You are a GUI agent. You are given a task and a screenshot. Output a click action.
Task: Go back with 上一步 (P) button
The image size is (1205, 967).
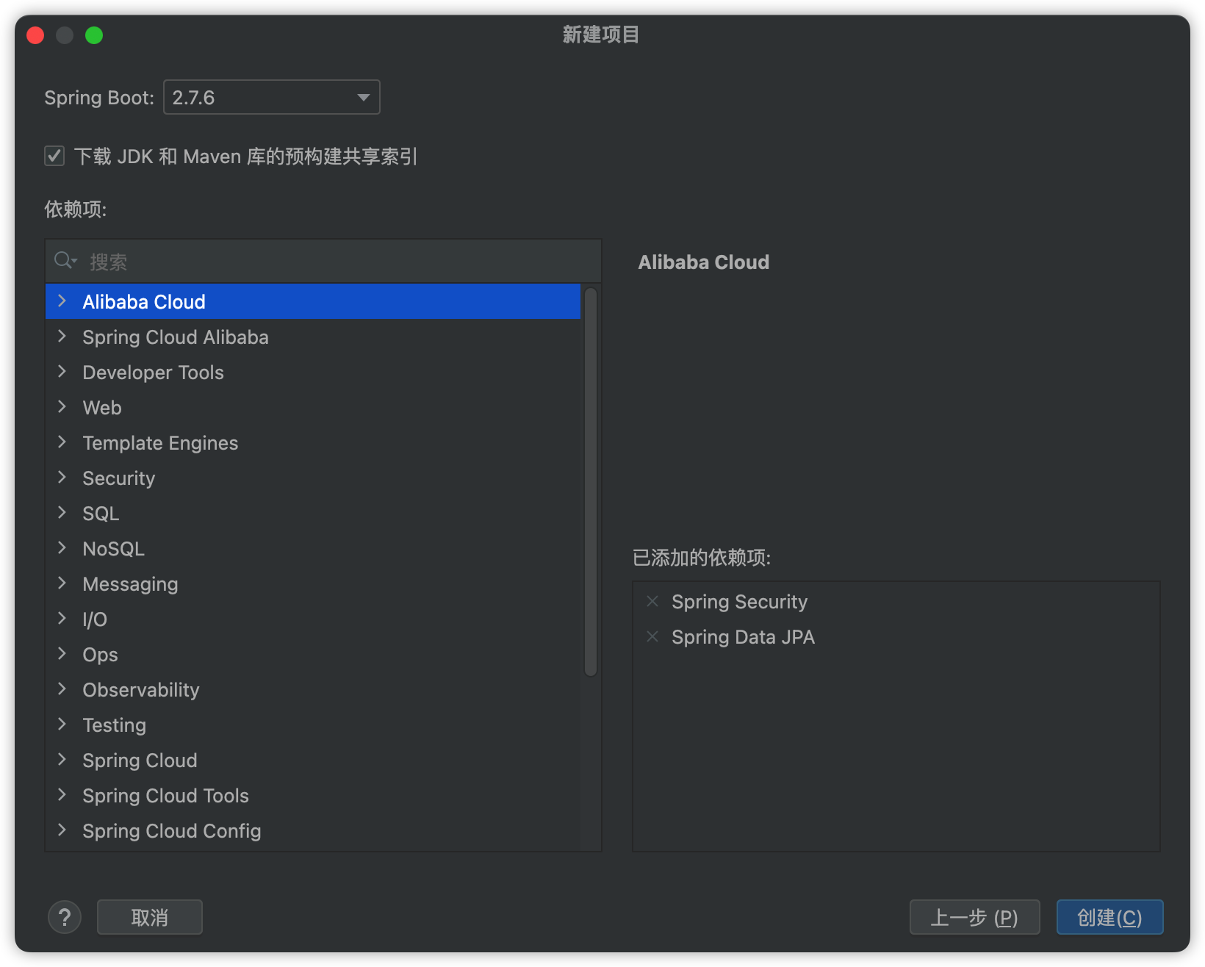tap(974, 917)
